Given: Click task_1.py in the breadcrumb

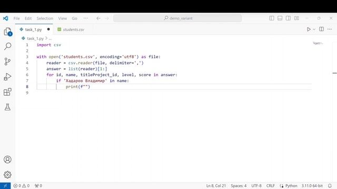Looking at the screenshot, I should point(35,38).
